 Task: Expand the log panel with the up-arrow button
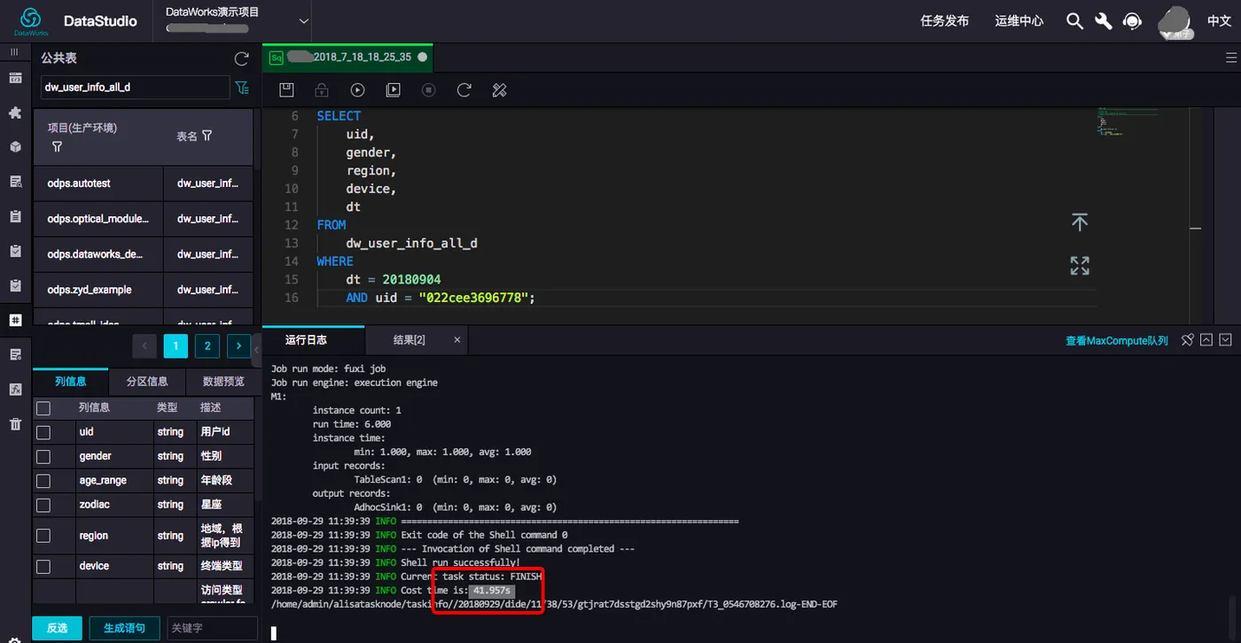1206,340
